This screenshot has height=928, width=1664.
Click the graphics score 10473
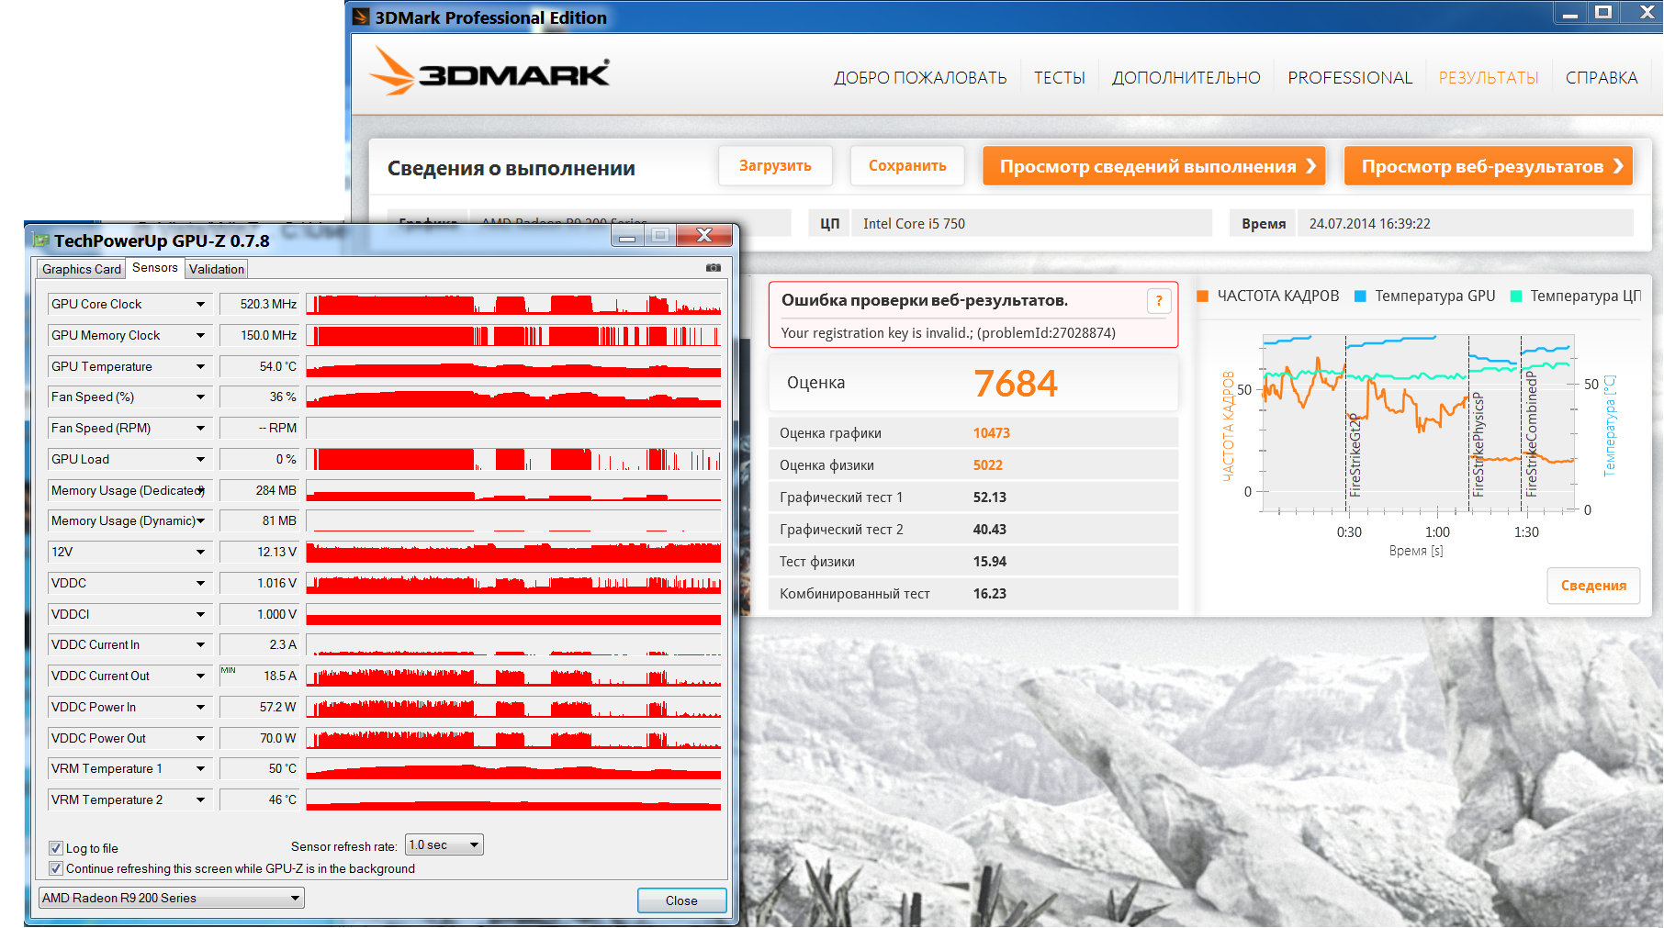[992, 433]
